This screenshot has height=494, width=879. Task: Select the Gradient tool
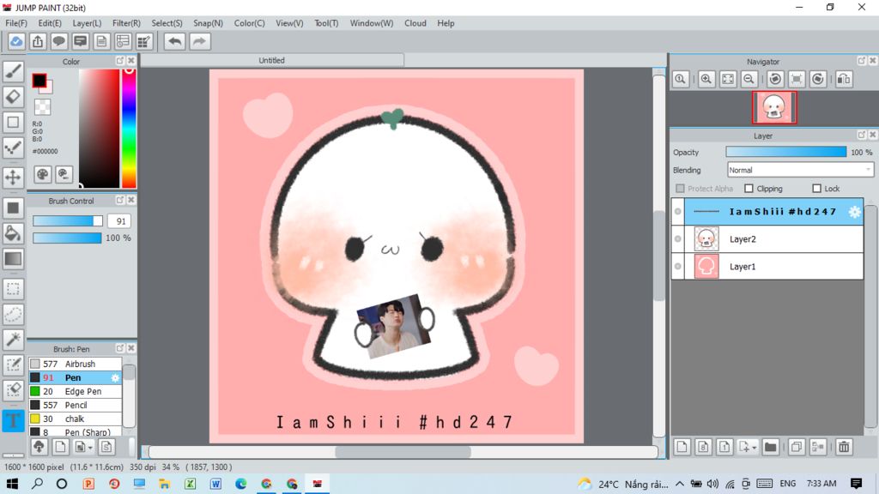[x=13, y=259]
